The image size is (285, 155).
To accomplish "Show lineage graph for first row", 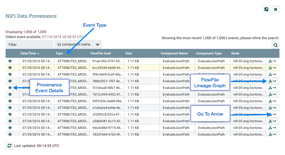I will (270, 61).
